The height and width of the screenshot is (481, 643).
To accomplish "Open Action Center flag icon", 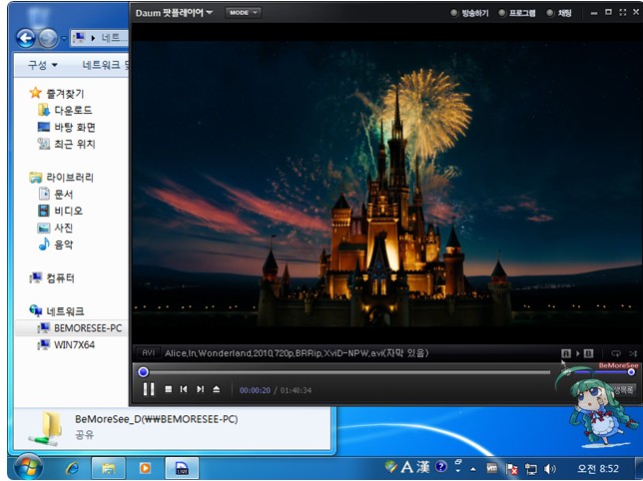I will coord(511,469).
